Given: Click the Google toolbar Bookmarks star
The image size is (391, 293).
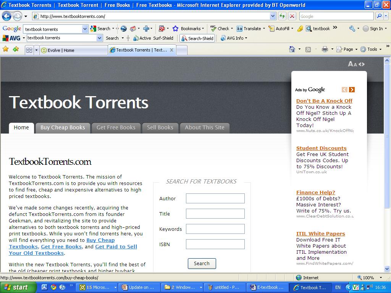Looking at the screenshot, I should 175,29.
